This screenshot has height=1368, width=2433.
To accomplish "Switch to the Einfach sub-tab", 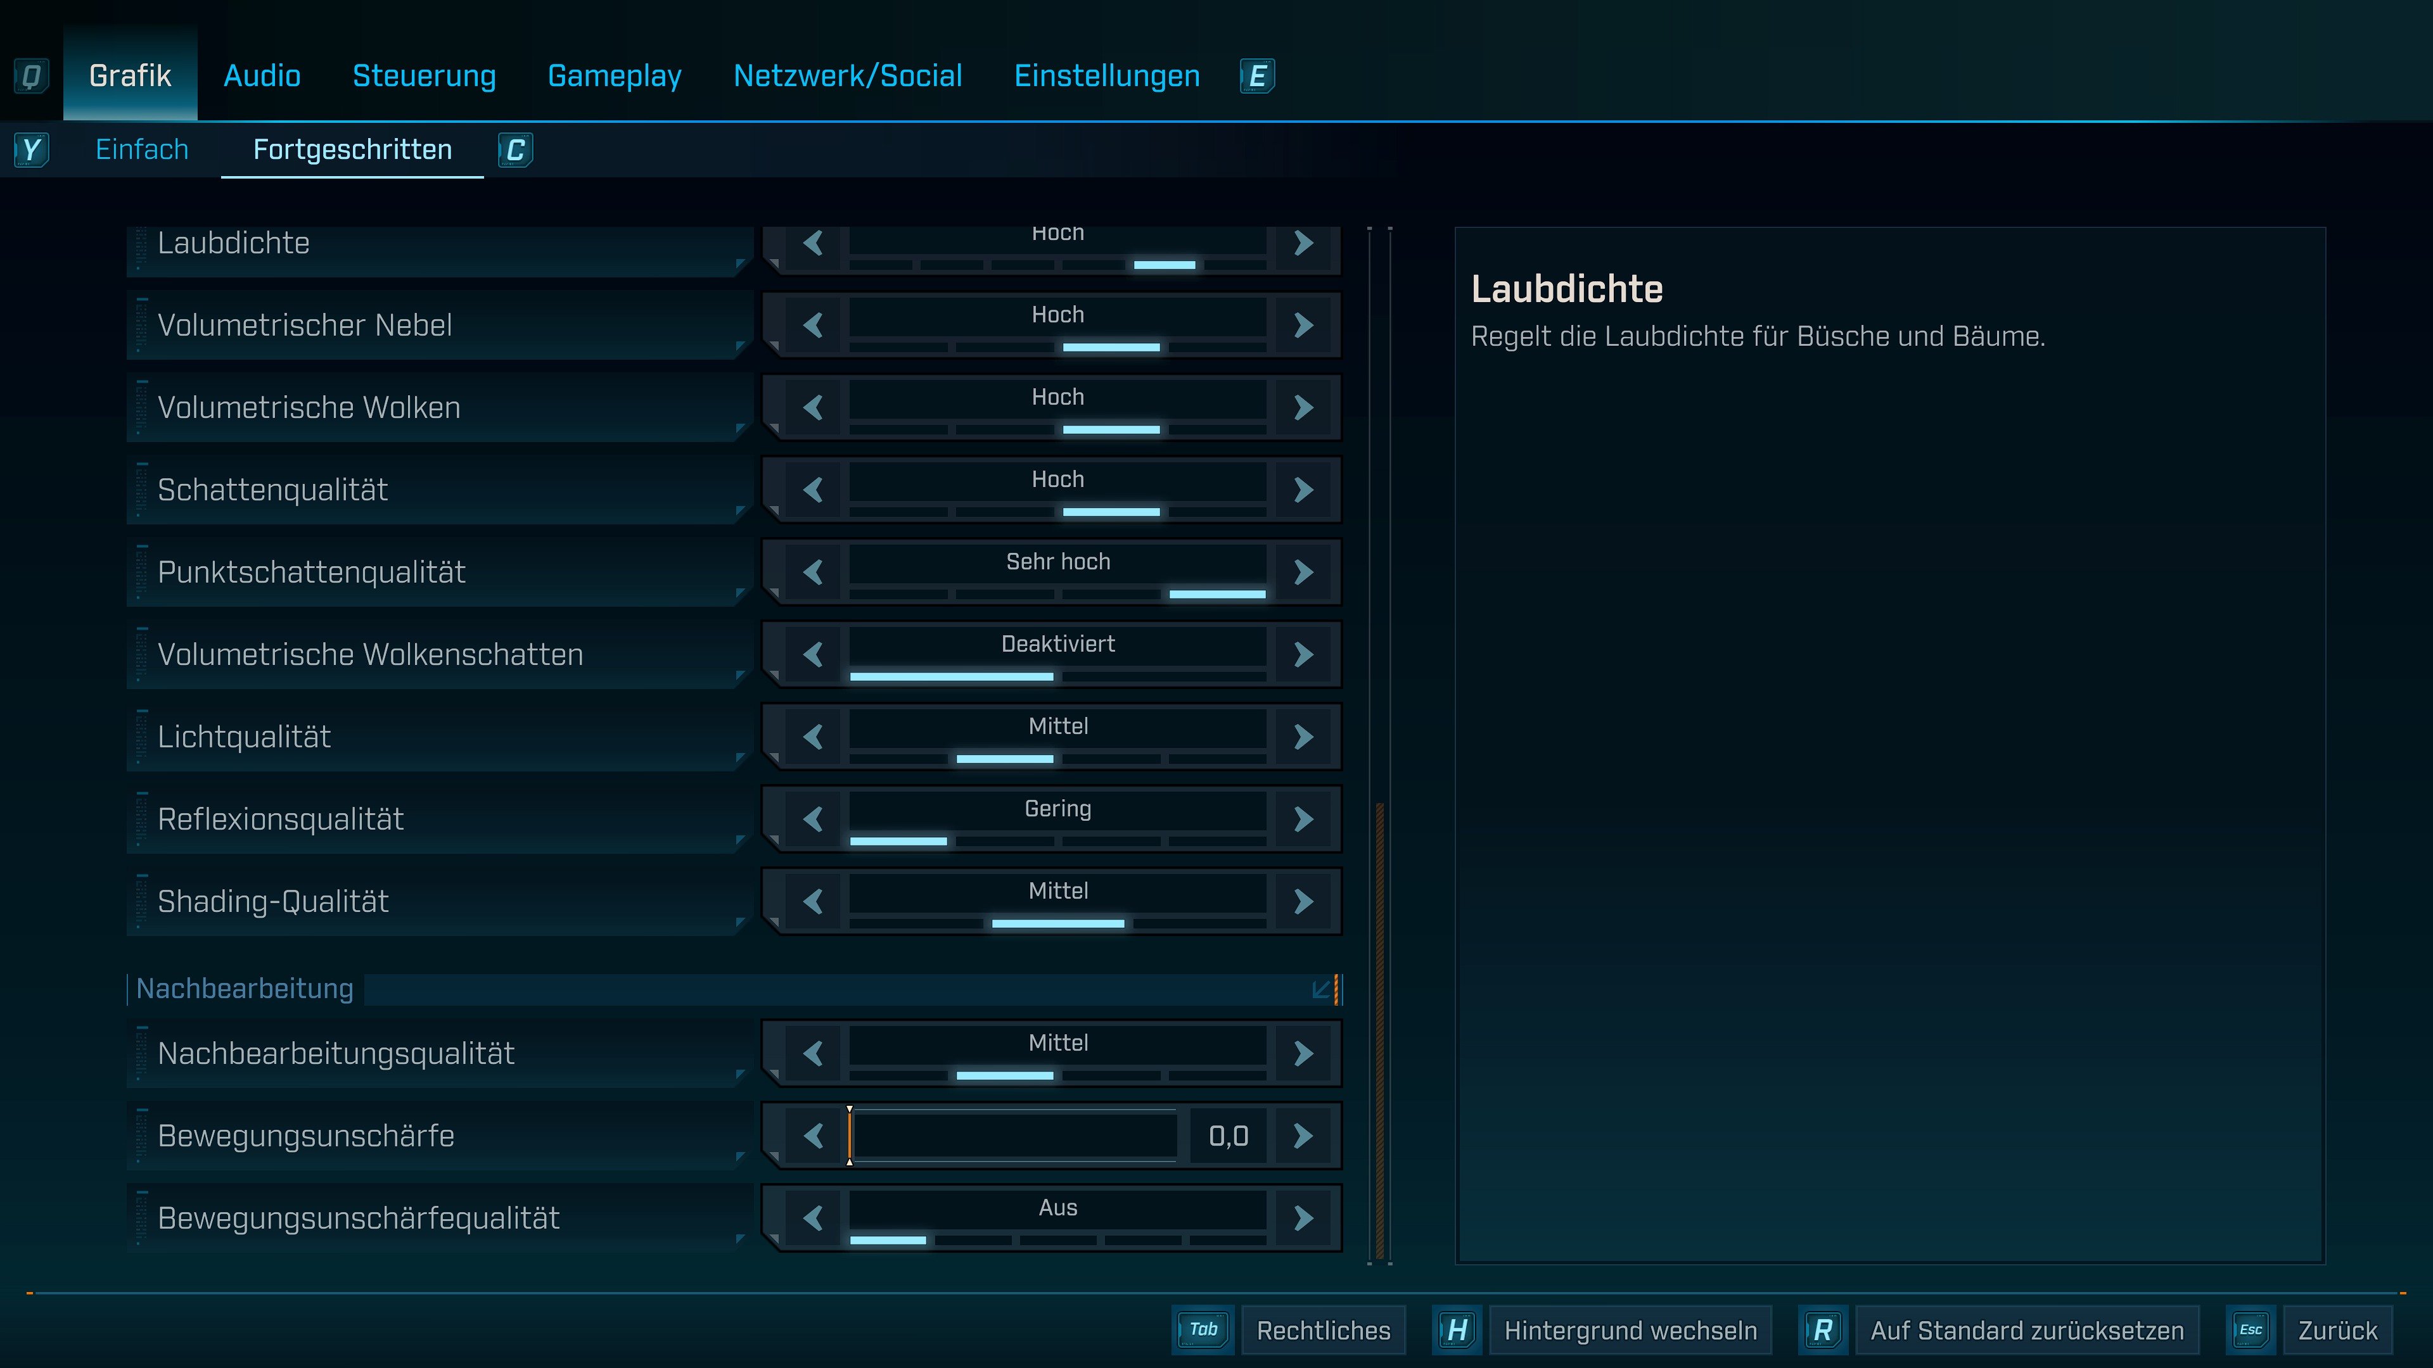I will pos(142,149).
